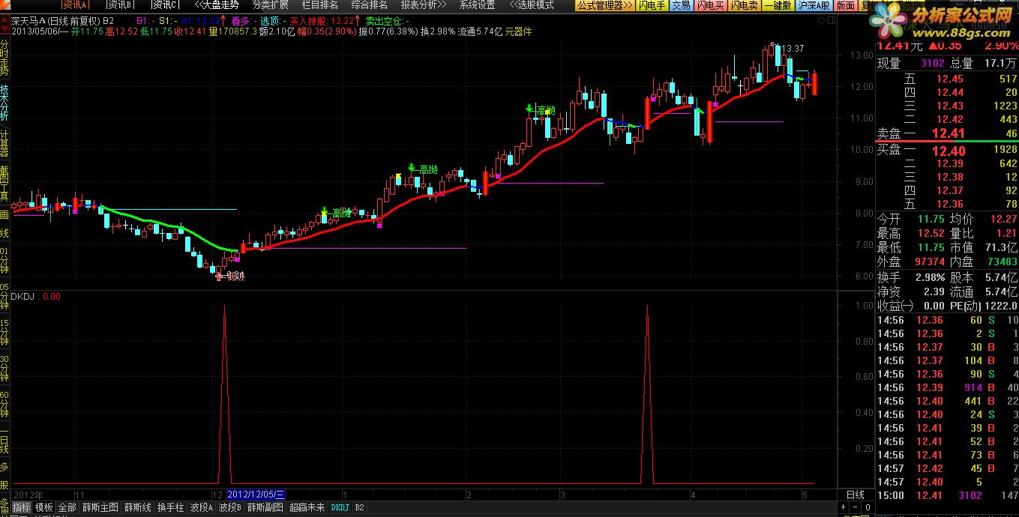Switch chart to 30分钟 period
This screenshot has height=517, width=1019.
click(4, 369)
